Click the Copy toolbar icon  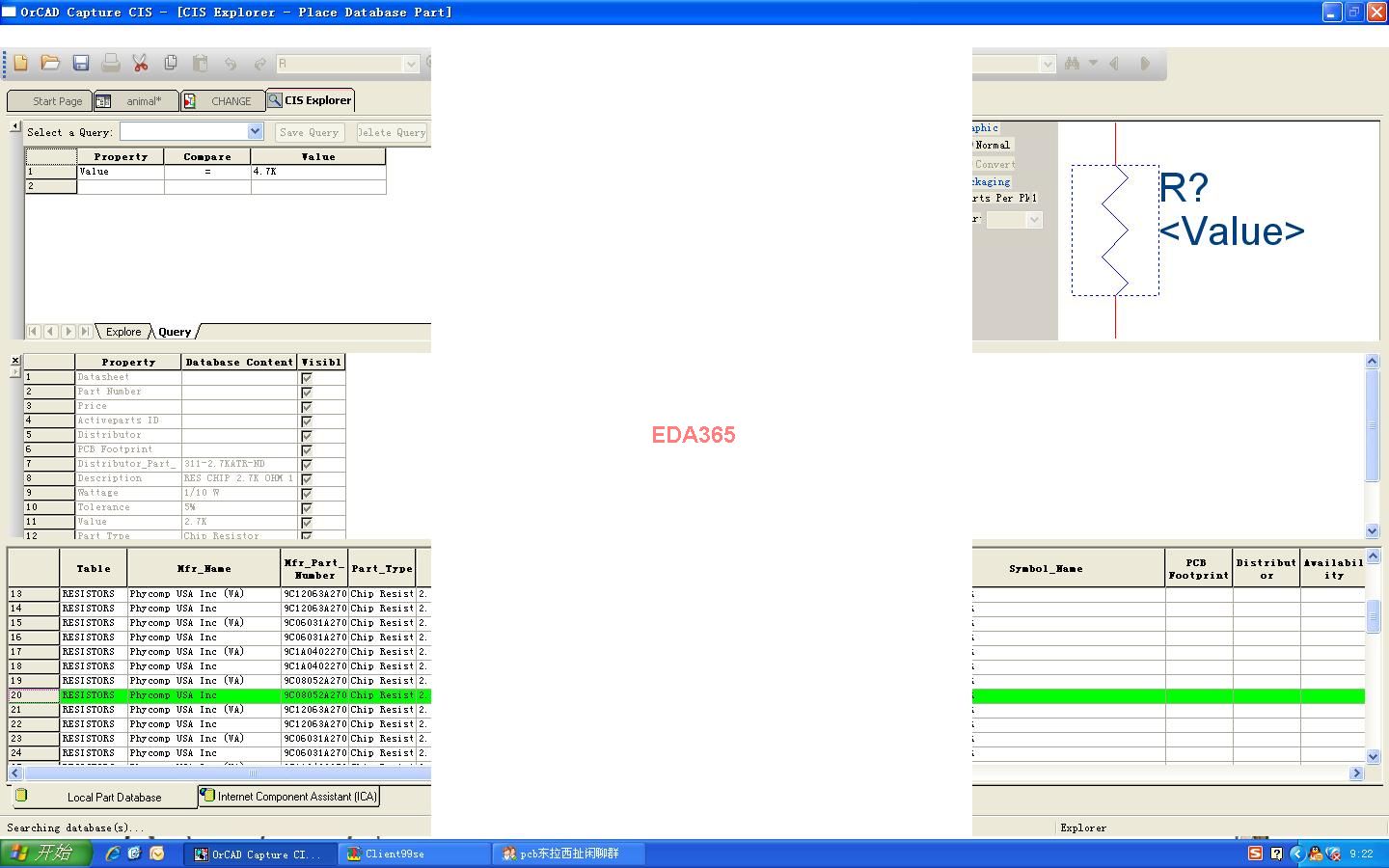click(171, 64)
